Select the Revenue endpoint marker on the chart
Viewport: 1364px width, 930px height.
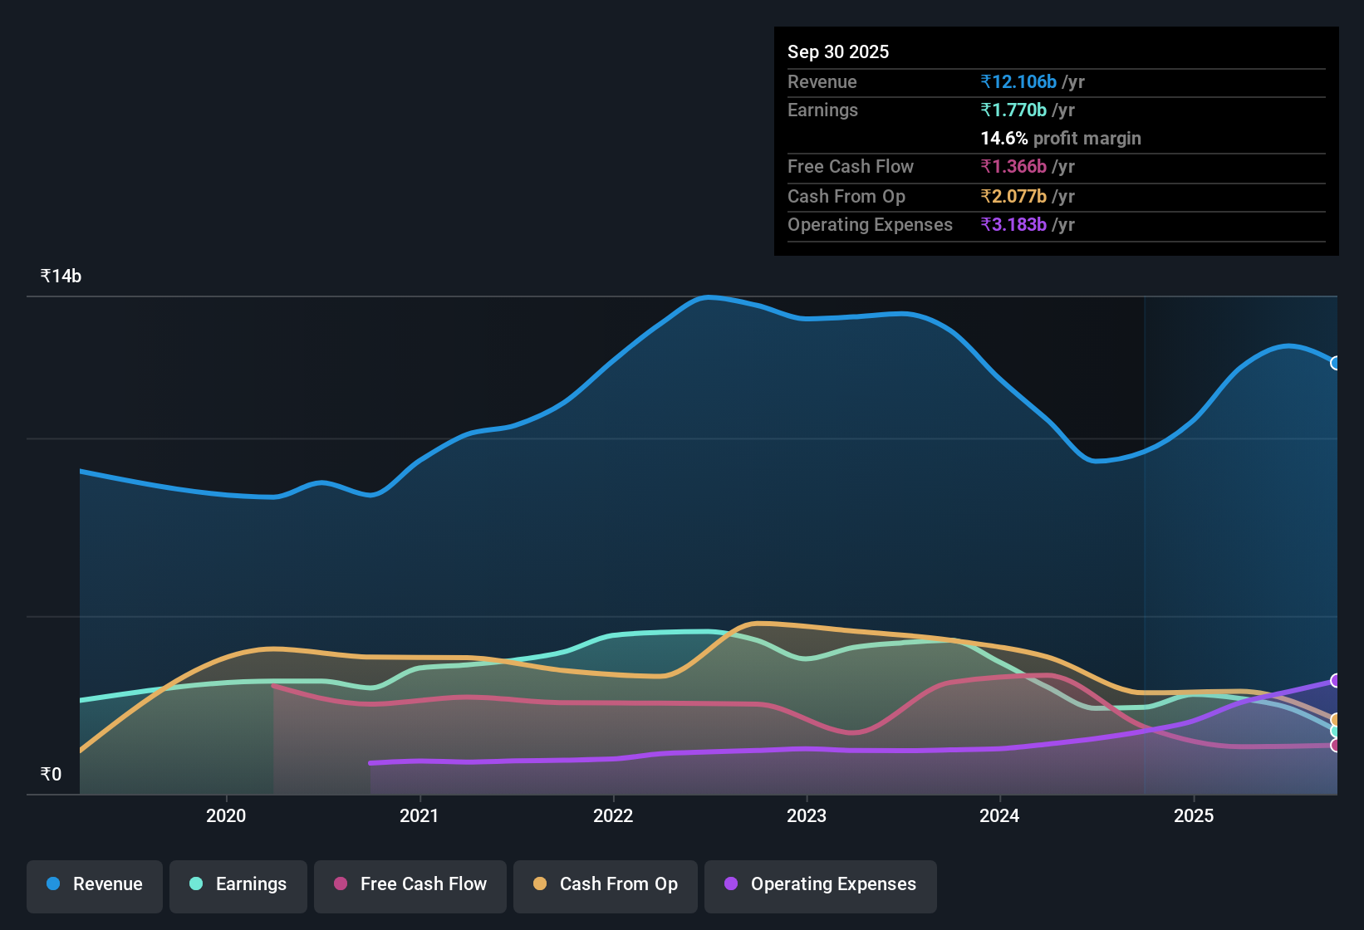coord(1334,363)
